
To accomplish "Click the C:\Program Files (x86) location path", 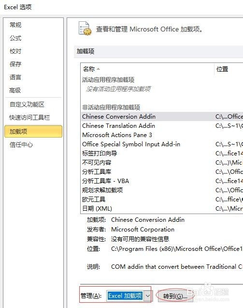I will click(x=177, y=249).
